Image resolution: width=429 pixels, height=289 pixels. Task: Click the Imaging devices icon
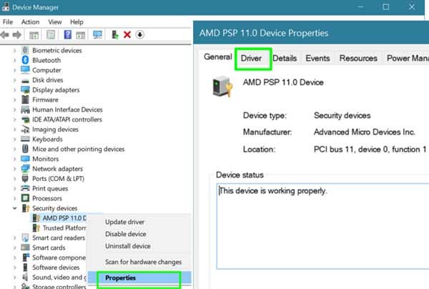click(25, 129)
